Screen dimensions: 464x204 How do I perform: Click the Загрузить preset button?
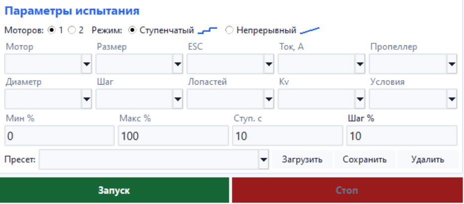[302, 160]
